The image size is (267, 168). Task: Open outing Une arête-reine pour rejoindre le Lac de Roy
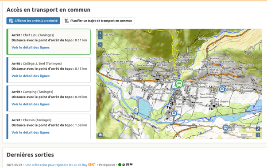click(56, 165)
